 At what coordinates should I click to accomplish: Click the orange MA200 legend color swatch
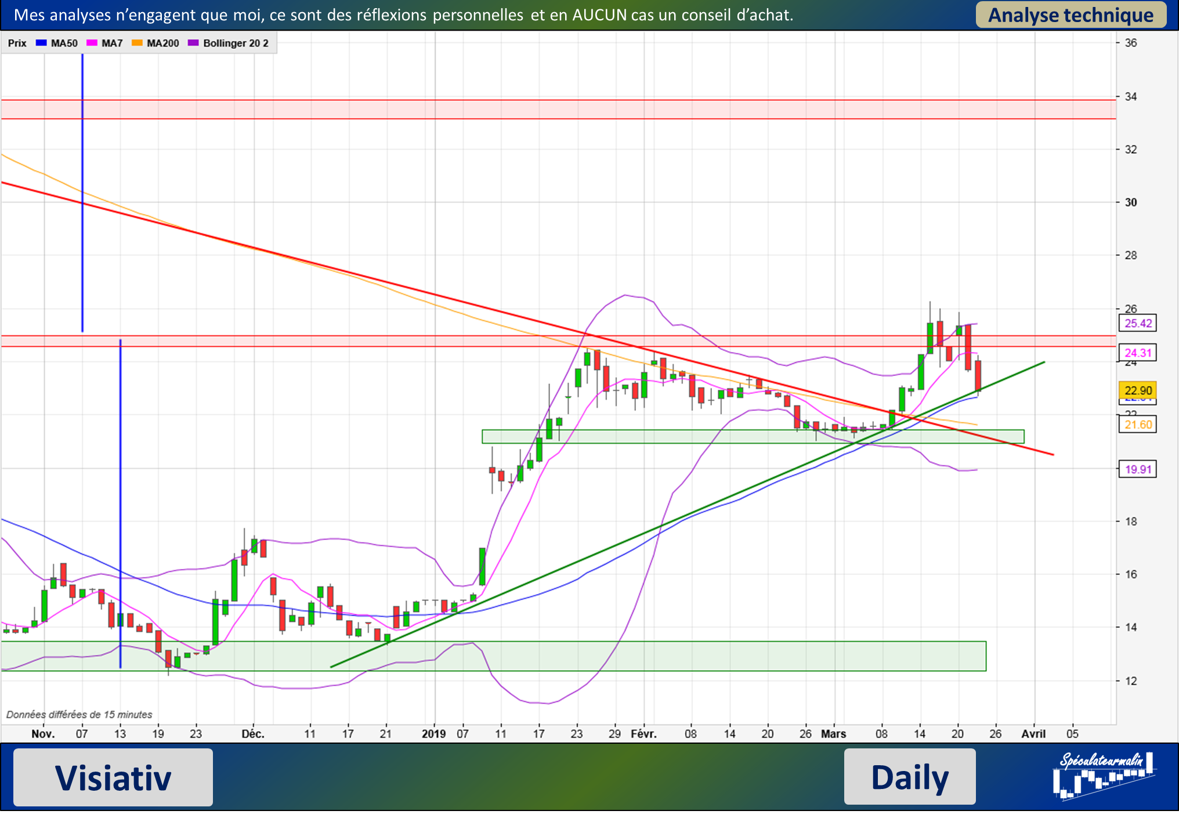[137, 43]
